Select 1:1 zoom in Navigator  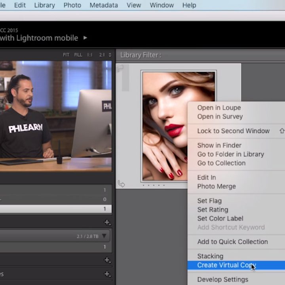click(x=89, y=55)
